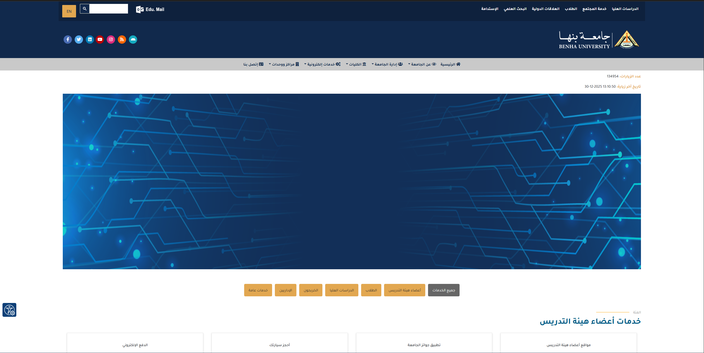Open the Twitter social icon
This screenshot has width=704, height=353.
[x=79, y=40]
